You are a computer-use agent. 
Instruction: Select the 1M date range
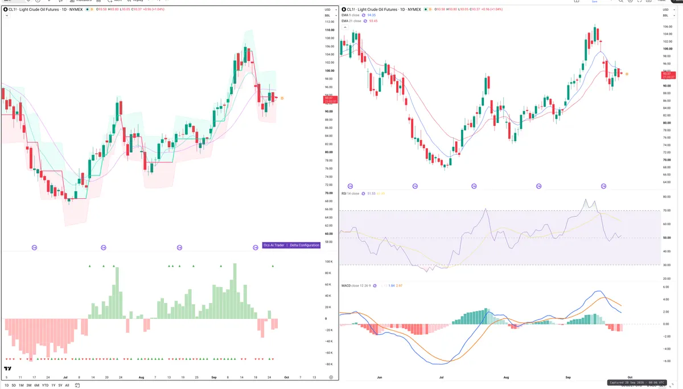pos(21,386)
